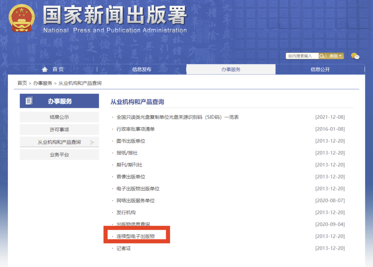Type in the 站内搜索输入 field
This screenshot has height=267, width=373.
point(302,56)
